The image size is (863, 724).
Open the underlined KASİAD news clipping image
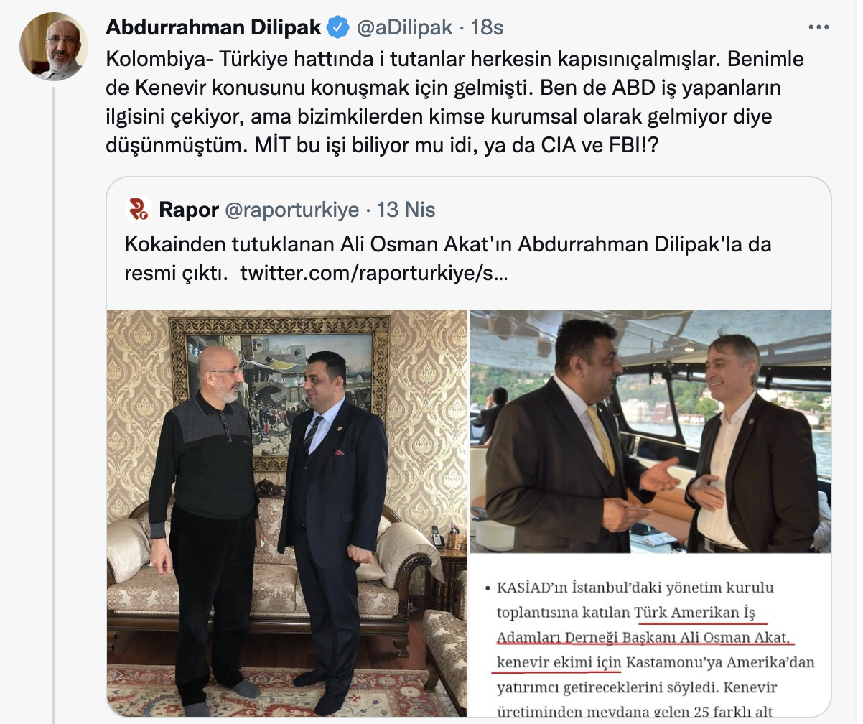tap(650, 636)
